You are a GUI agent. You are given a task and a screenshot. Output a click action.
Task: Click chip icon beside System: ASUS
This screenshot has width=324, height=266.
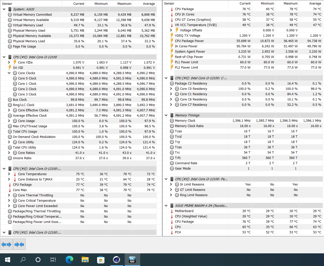[10, 9]
